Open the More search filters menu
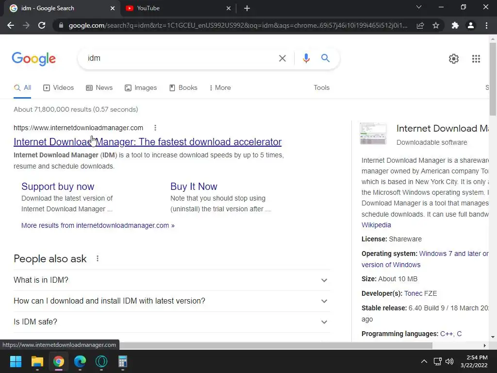This screenshot has height=373, width=497. (220, 88)
